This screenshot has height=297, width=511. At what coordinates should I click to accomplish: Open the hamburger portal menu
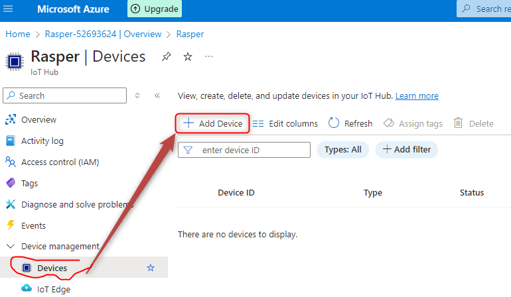coord(13,9)
